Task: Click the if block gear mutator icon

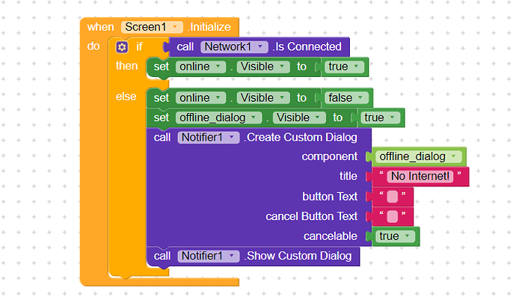Action: pyautogui.click(x=122, y=47)
